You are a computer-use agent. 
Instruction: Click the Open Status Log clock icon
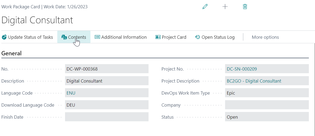[198, 37]
